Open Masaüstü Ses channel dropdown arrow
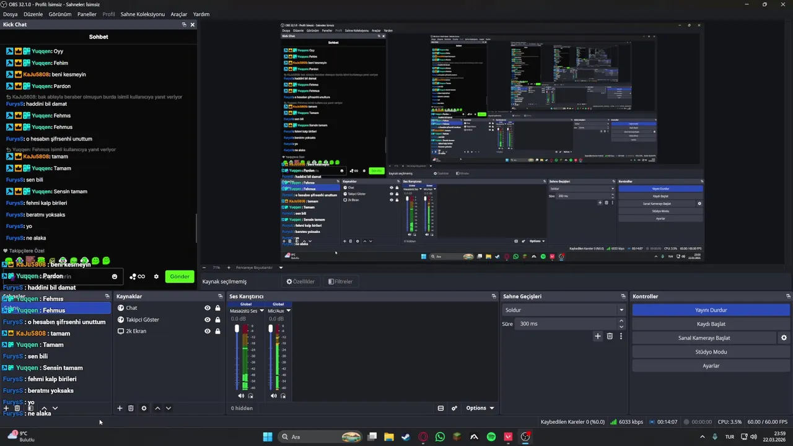Image resolution: width=793 pixels, height=446 pixels. pos(261,311)
